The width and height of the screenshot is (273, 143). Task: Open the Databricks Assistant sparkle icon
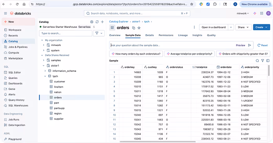coord(255,13)
